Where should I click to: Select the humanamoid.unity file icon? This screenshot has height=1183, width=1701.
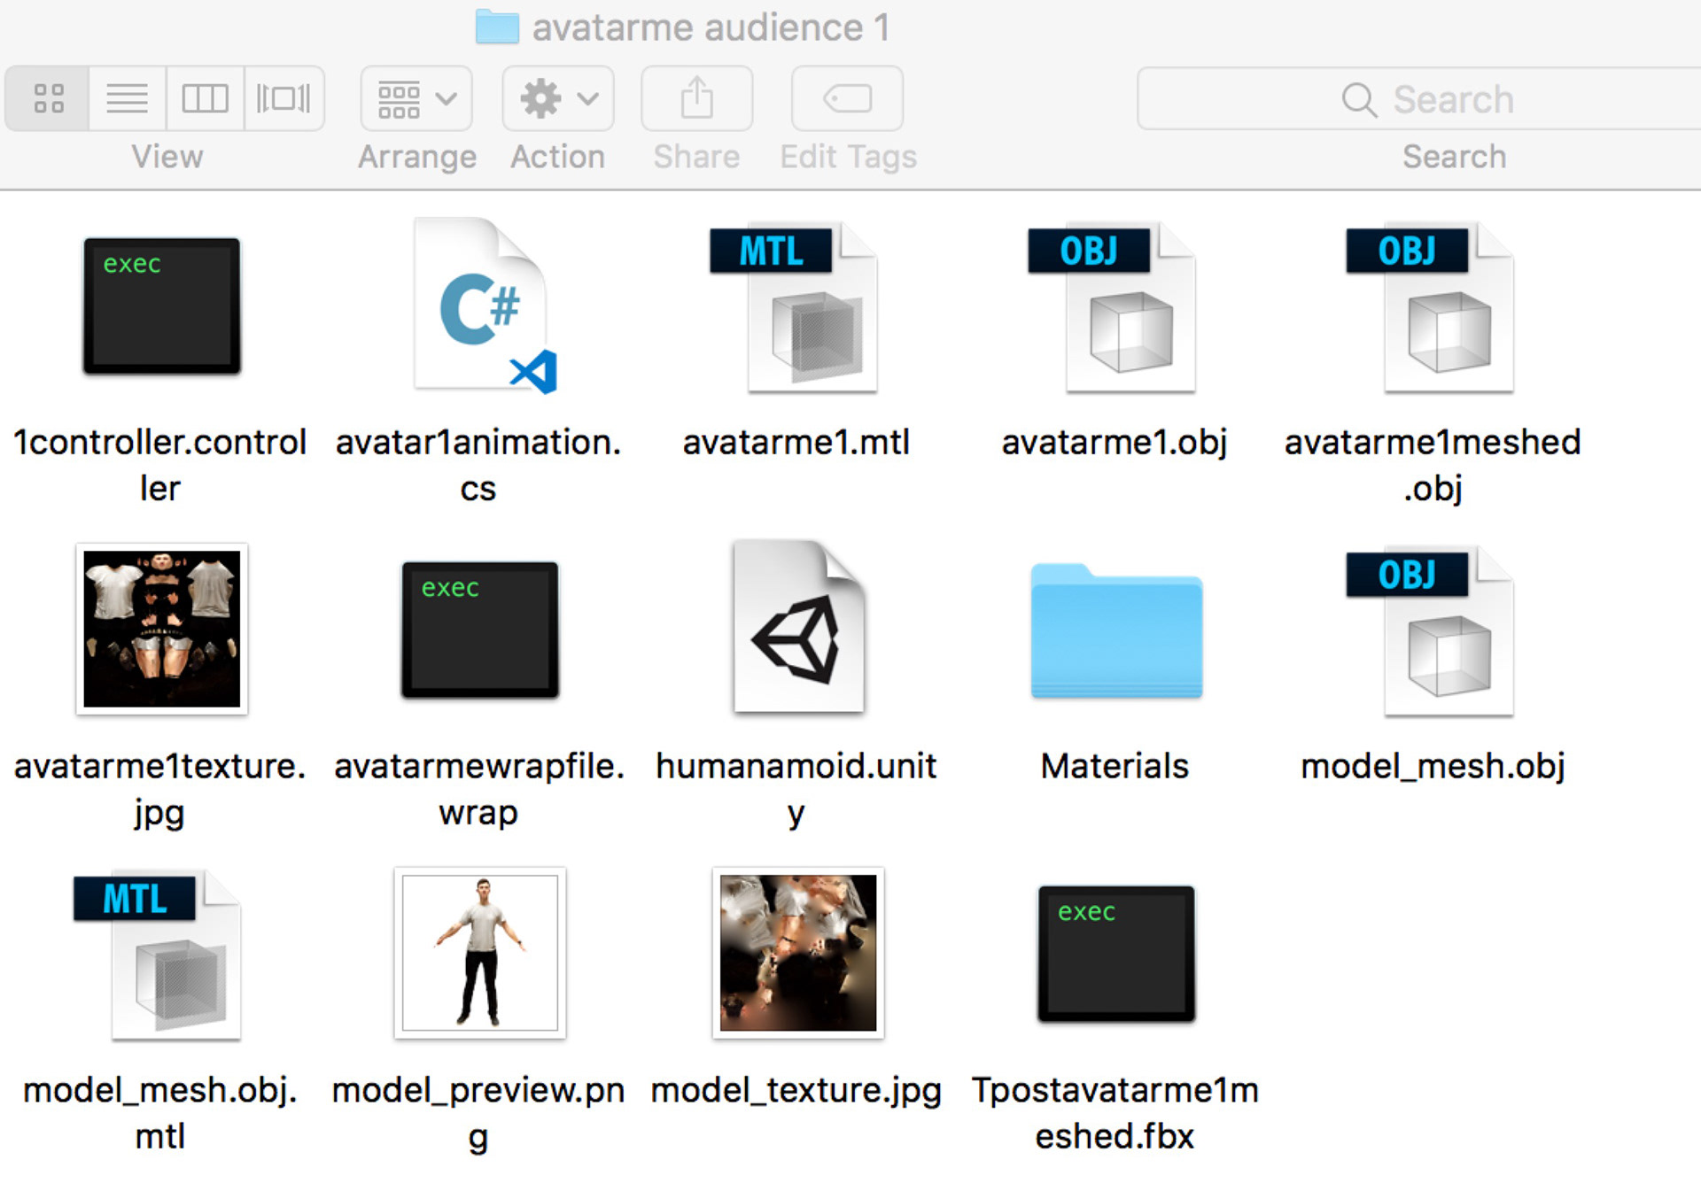click(x=798, y=627)
